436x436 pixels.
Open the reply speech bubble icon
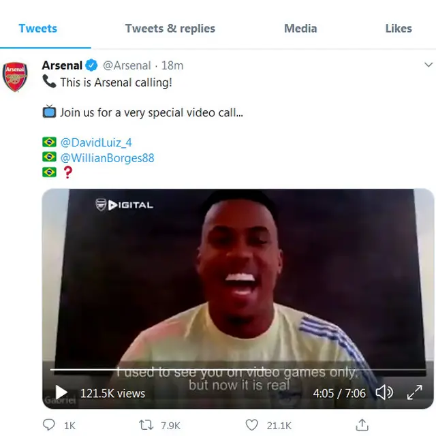coord(48,425)
